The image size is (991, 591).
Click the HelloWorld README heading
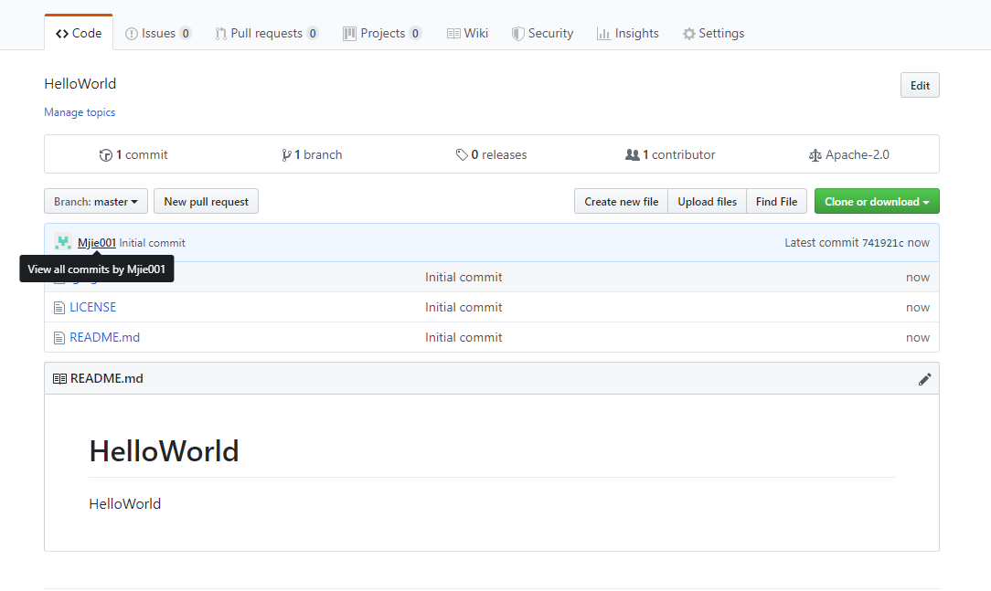(164, 451)
